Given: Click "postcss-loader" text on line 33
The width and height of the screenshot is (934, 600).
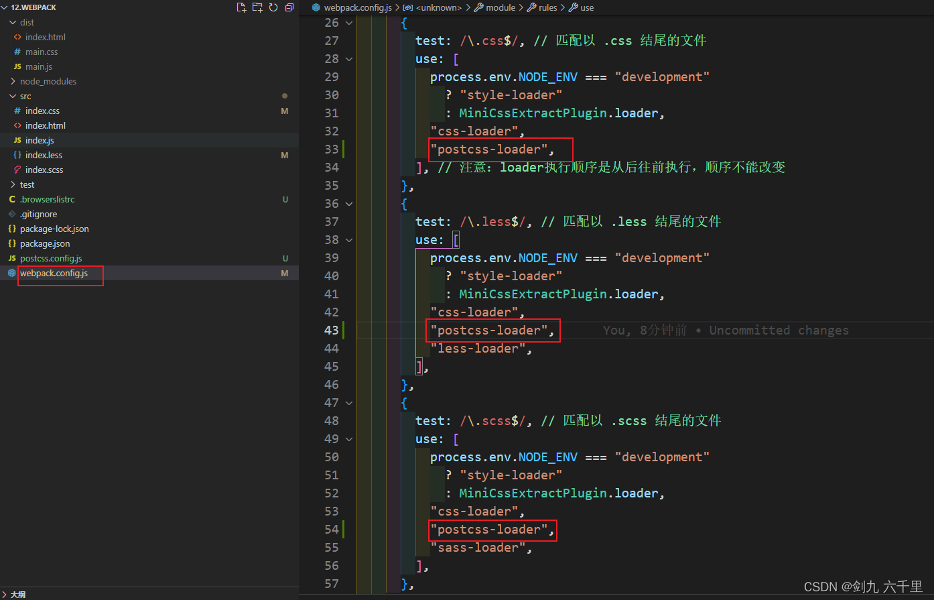Looking at the screenshot, I should coord(488,149).
